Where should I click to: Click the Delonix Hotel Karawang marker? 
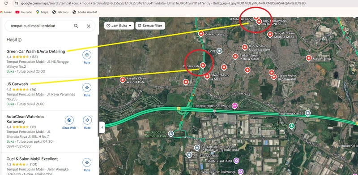[x=234, y=106]
